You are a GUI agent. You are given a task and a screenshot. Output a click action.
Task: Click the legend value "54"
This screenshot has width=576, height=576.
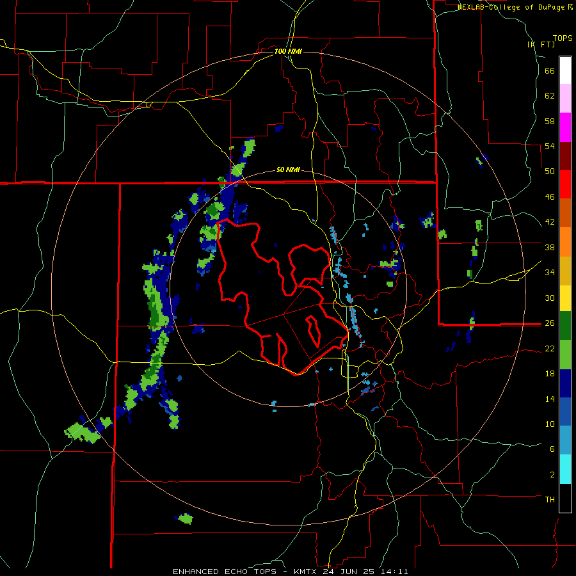pyautogui.click(x=550, y=146)
